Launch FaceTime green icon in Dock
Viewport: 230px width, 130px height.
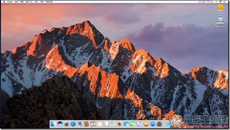(x=133, y=124)
